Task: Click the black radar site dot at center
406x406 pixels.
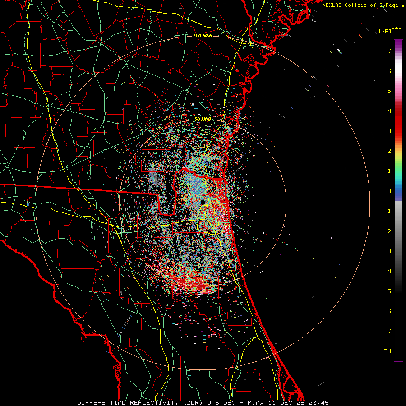Action: coord(203,202)
